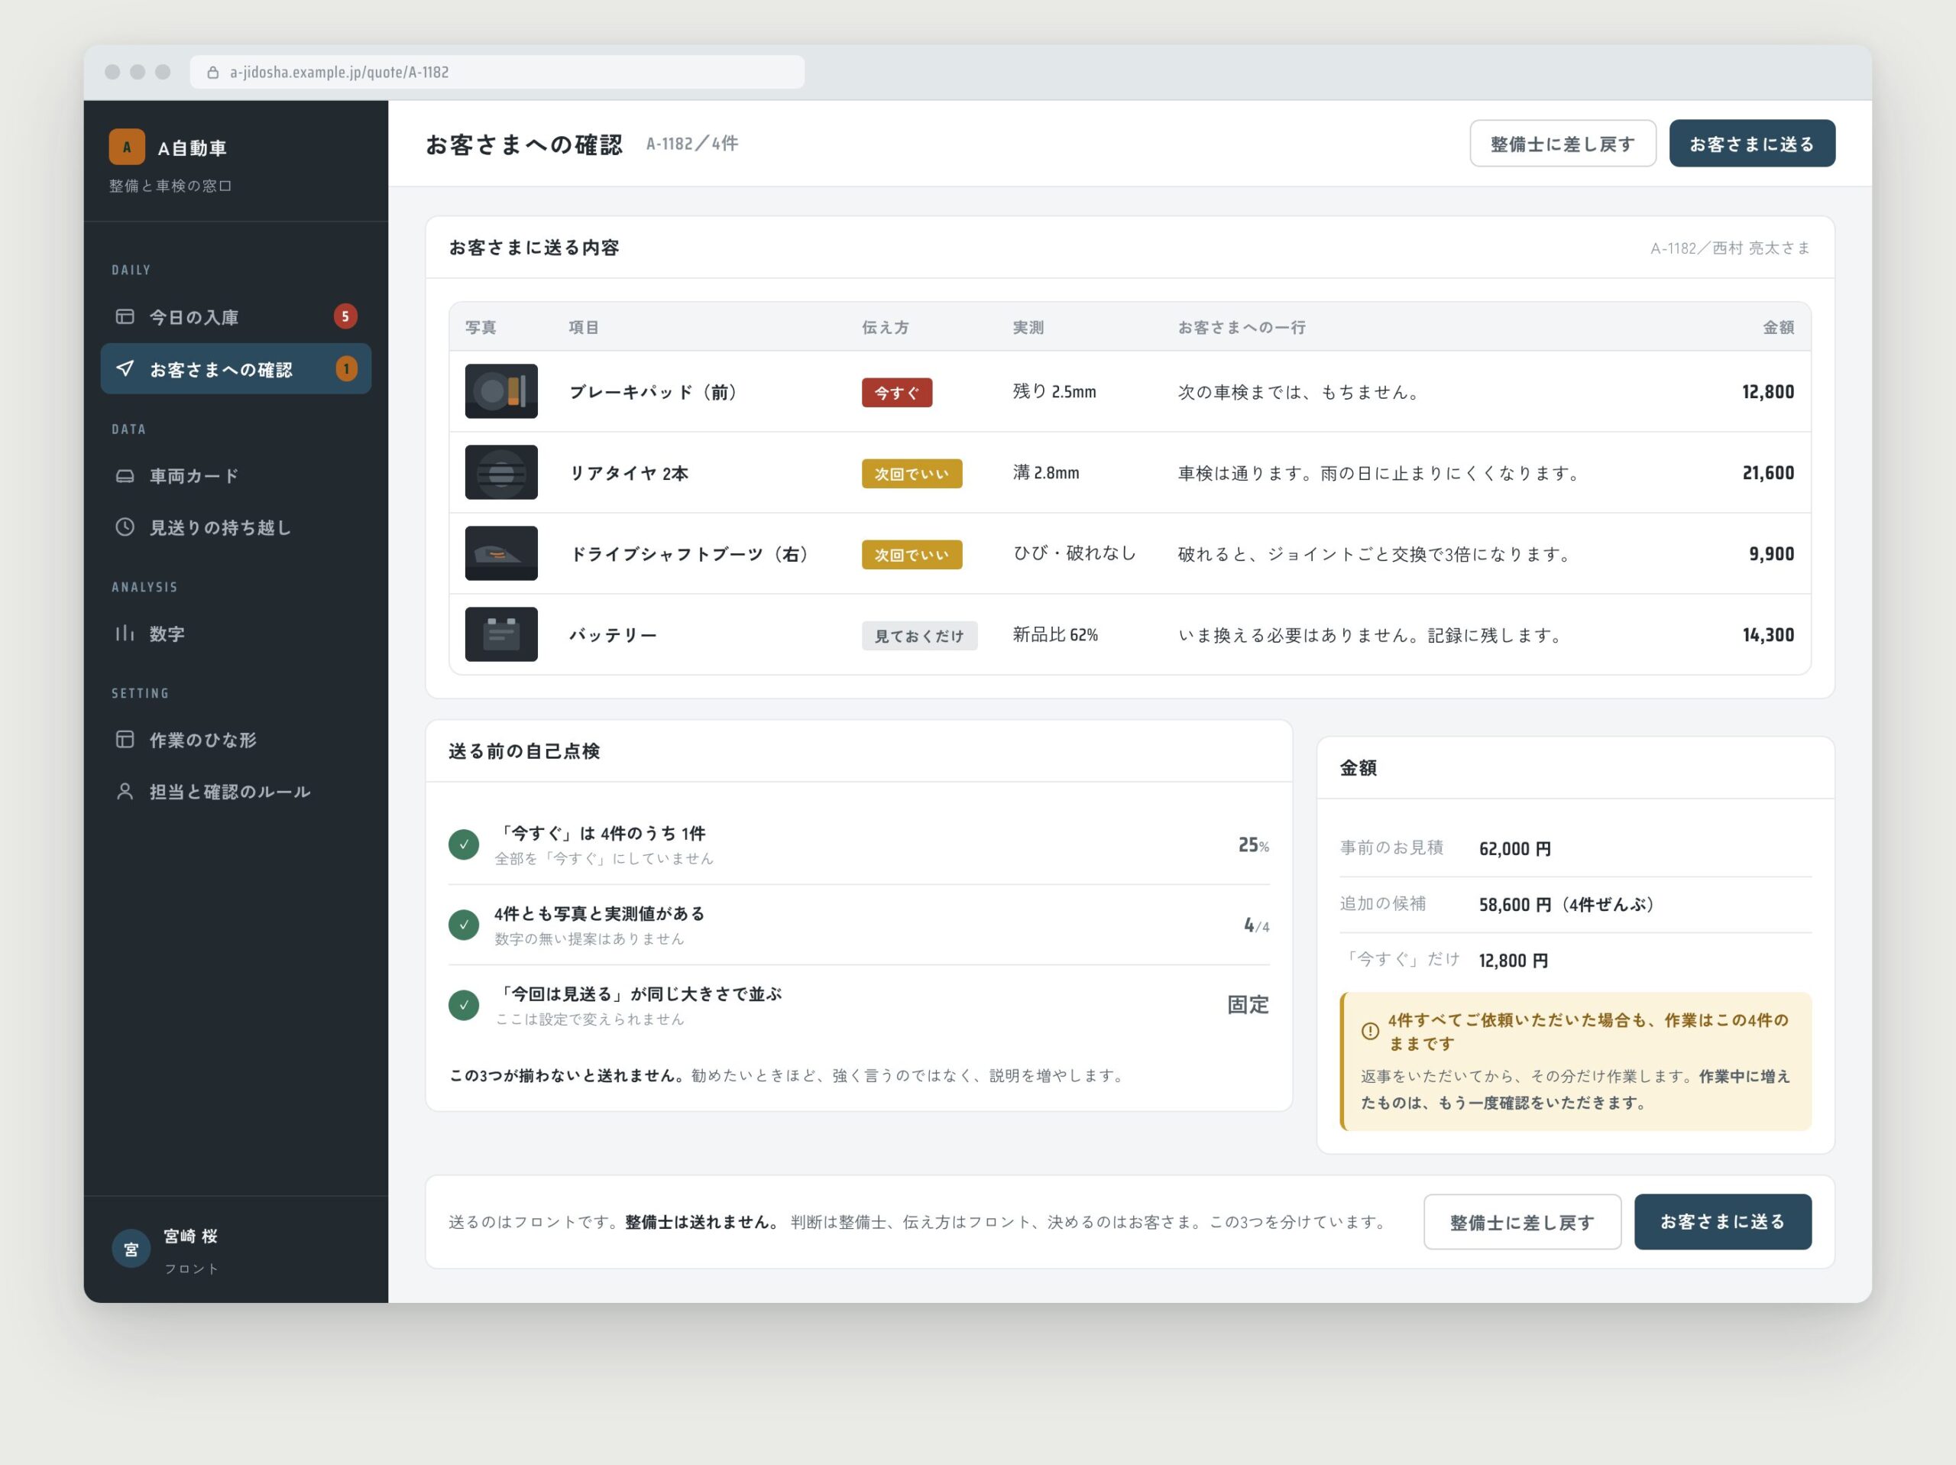Click the top 整備士に差し戻す button
Screen dimensions: 1956x1465
tap(1563, 144)
